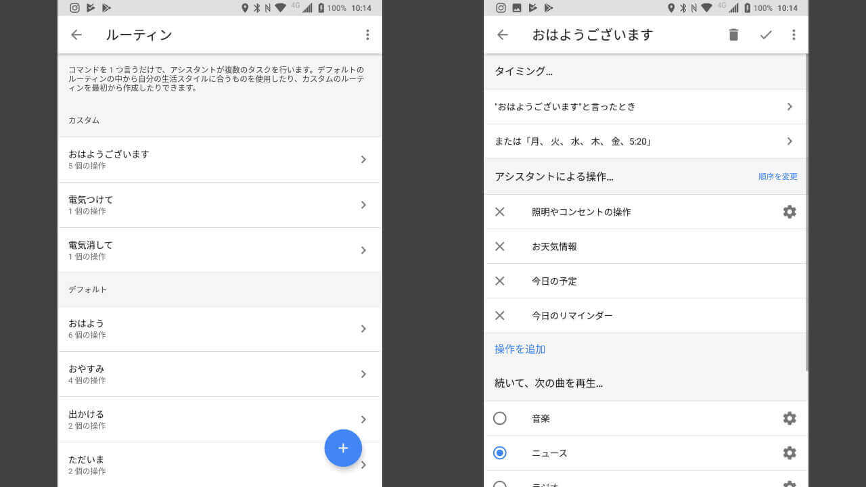Remove 今日のリマインダー with its X

point(500,315)
